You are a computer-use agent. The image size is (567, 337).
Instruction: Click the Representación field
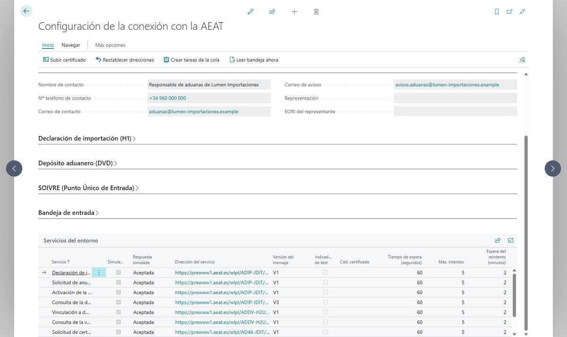click(x=455, y=98)
